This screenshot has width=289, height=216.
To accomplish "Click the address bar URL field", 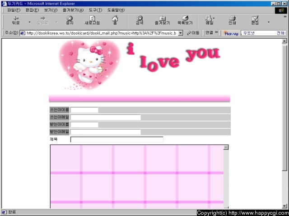I will point(102,33).
